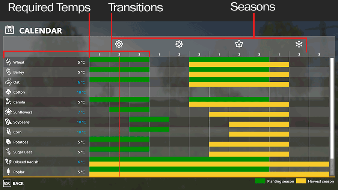Viewport: 338px width, 190px height.
Task: Select the spring flower season icon
Action: pos(119,44)
